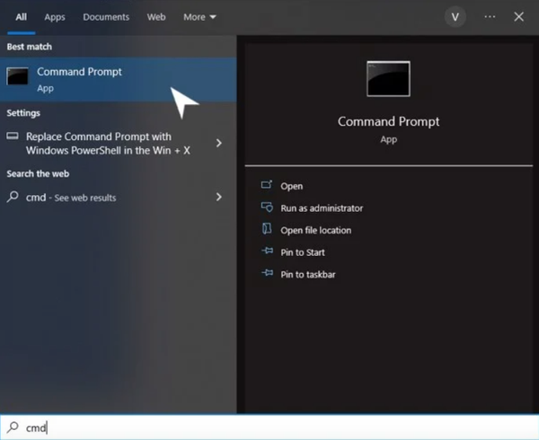The image size is (539, 440).
Task: Expand the cmd web results chevron
Action: (219, 197)
